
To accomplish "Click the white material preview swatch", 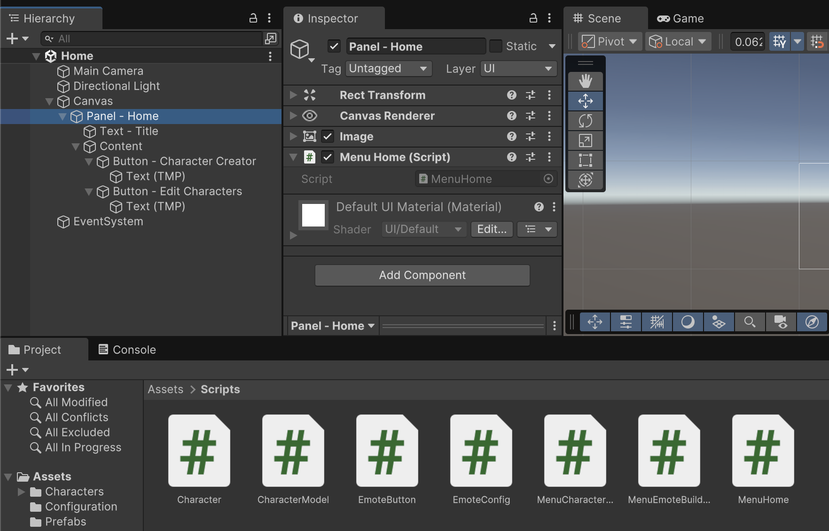I will point(313,215).
